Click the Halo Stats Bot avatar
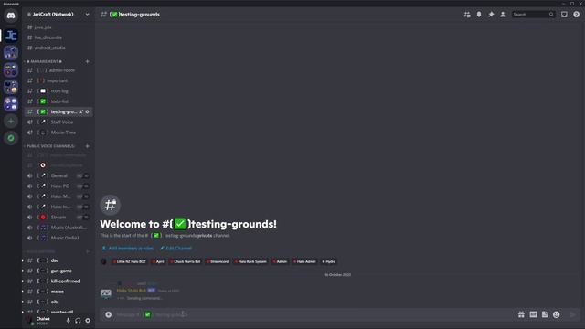The height and width of the screenshot is (329, 585). (106, 293)
